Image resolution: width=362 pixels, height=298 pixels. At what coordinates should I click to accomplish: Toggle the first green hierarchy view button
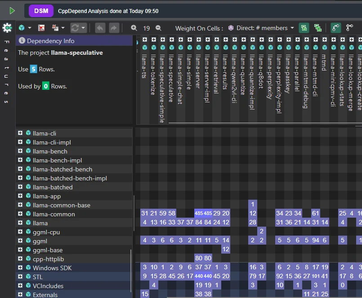click(x=304, y=28)
